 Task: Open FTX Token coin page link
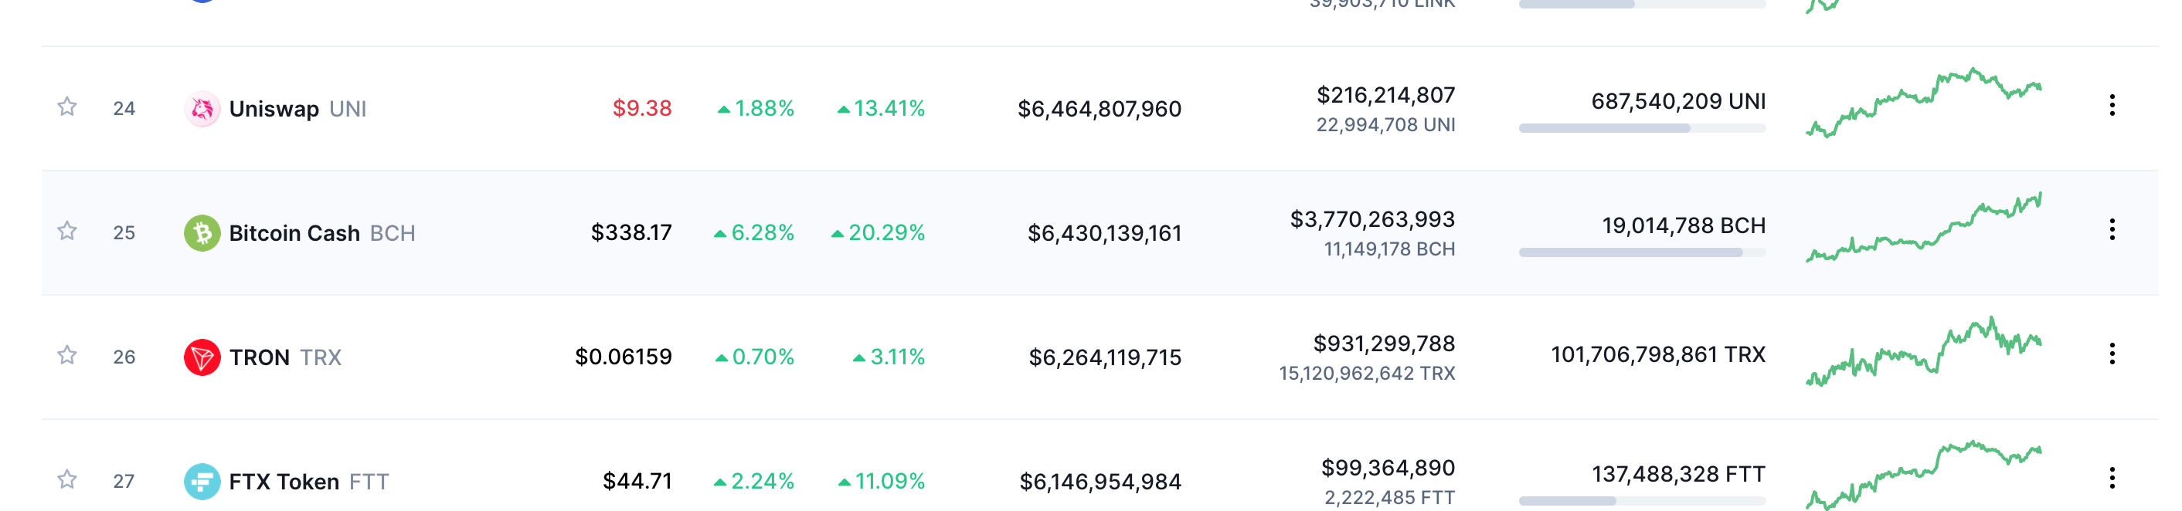pos(309,482)
